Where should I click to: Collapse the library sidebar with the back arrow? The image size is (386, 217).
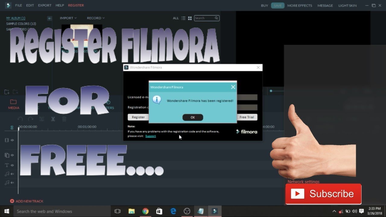50,18
